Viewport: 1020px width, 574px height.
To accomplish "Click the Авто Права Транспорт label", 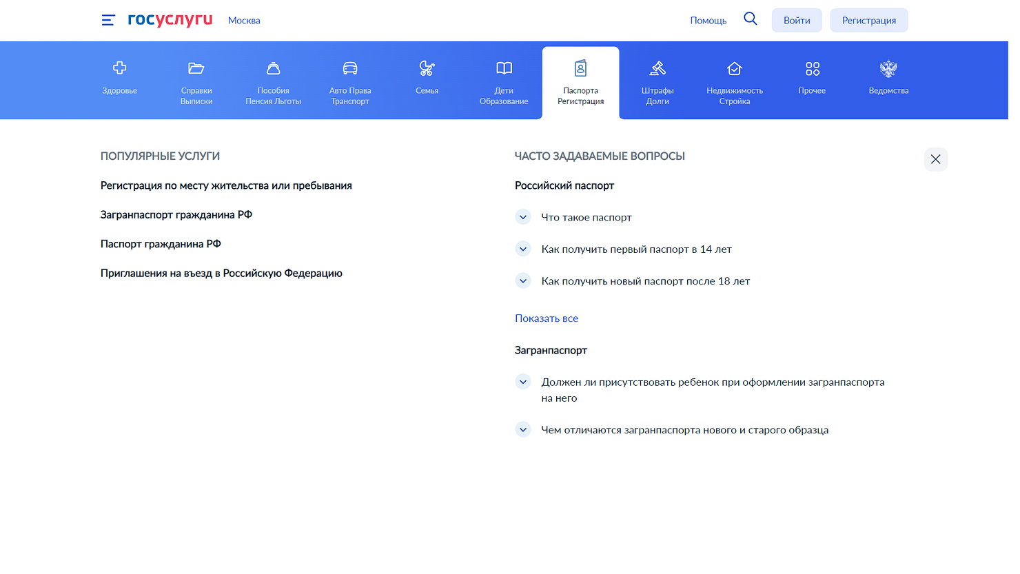I will point(350,96).
